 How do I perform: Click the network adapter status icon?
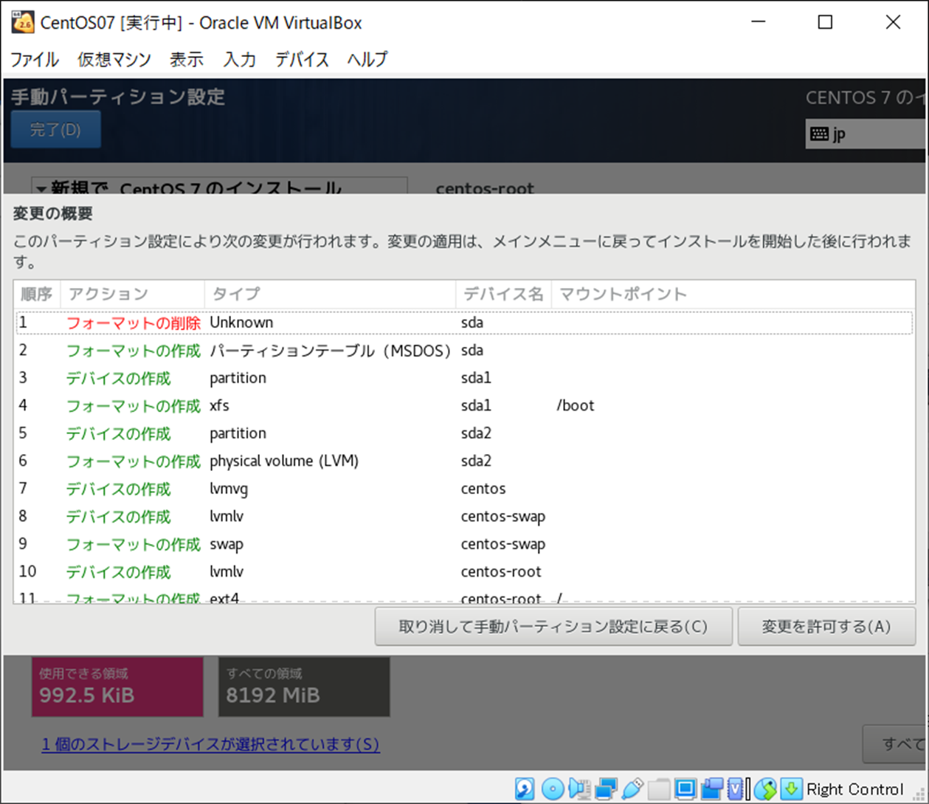coord(606,788)
